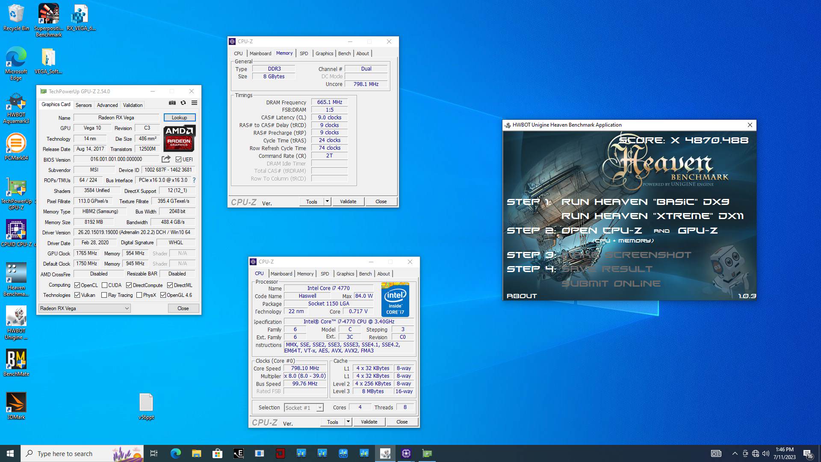
Task: Switch to the Advanced tab in GPU-Z
Action: [x=107, y=105]
